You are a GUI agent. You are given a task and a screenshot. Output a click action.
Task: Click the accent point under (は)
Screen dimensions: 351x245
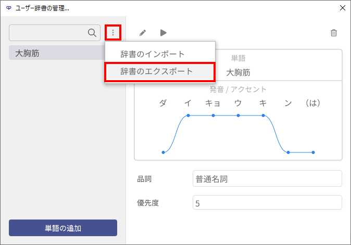(x=313, y=152)
